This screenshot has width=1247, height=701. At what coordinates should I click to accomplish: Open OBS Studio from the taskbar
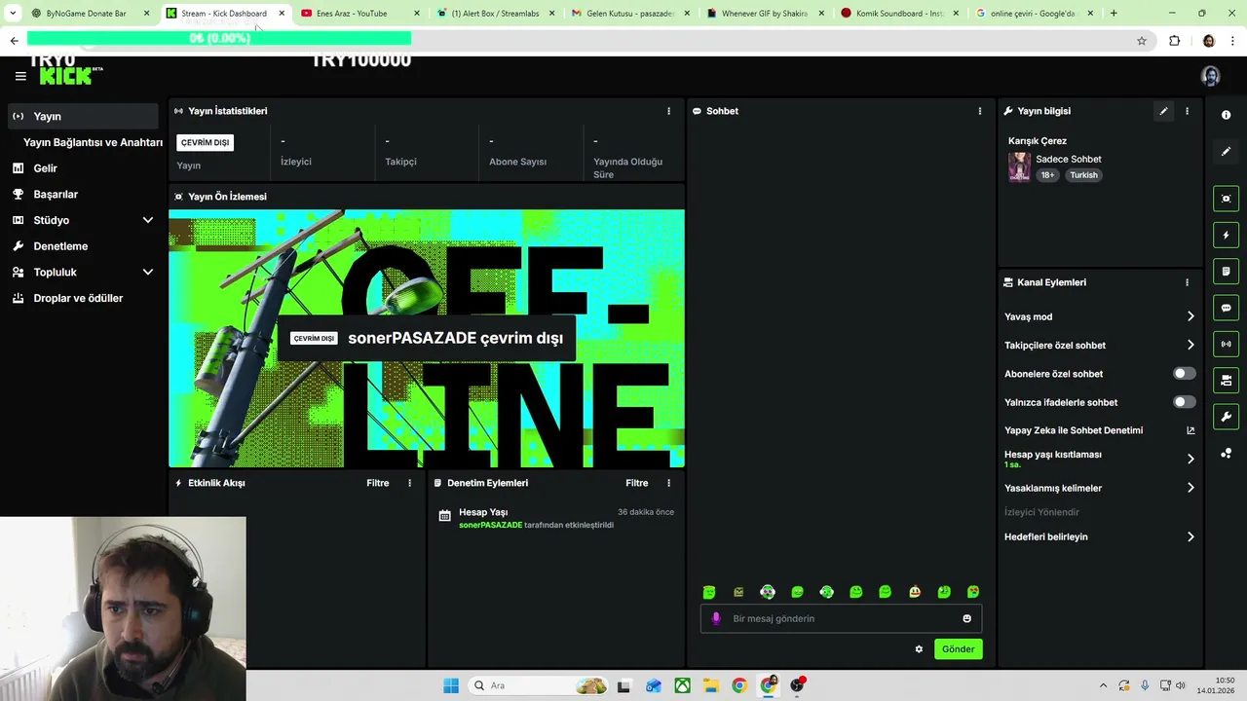[x=798, y=685]
